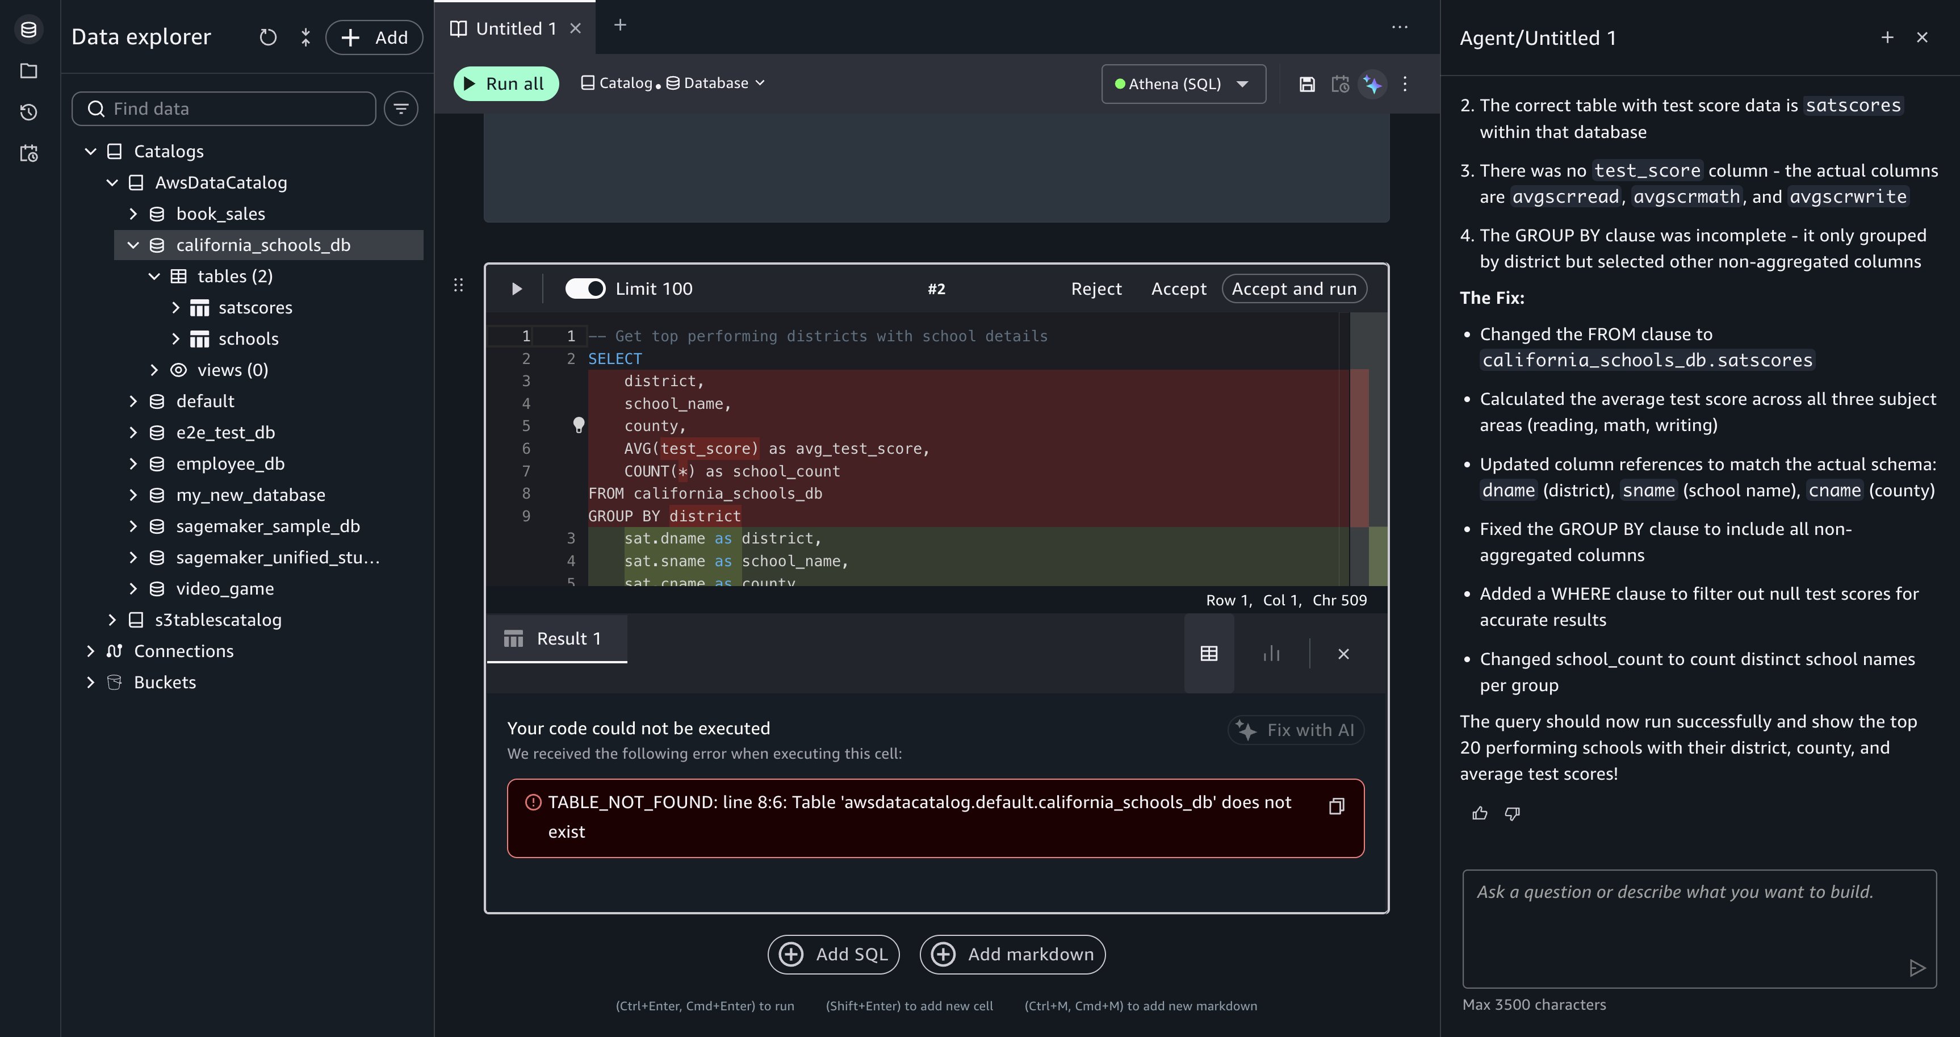Refresh the Data explorer tree
The image size is (1960, 1037).
click(x=268, y=37)
